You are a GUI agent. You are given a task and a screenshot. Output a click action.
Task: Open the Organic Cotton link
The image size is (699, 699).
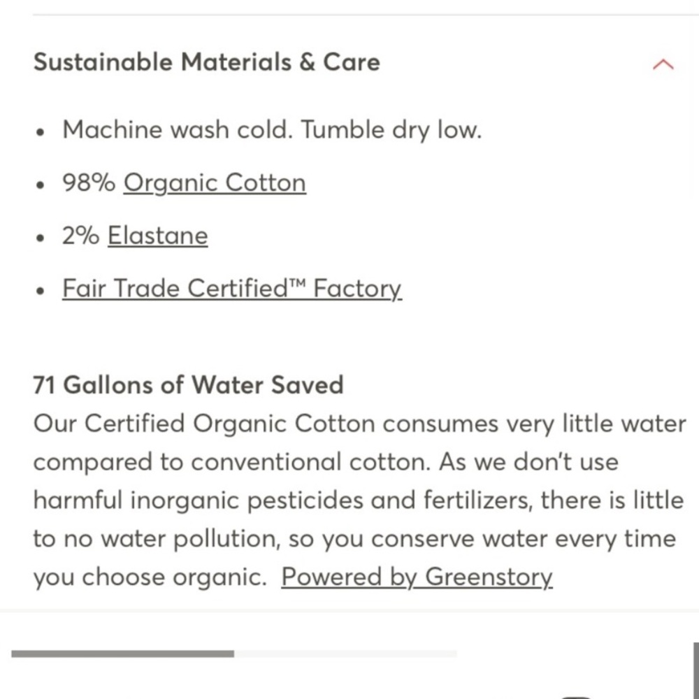click(x=215, y=182)
